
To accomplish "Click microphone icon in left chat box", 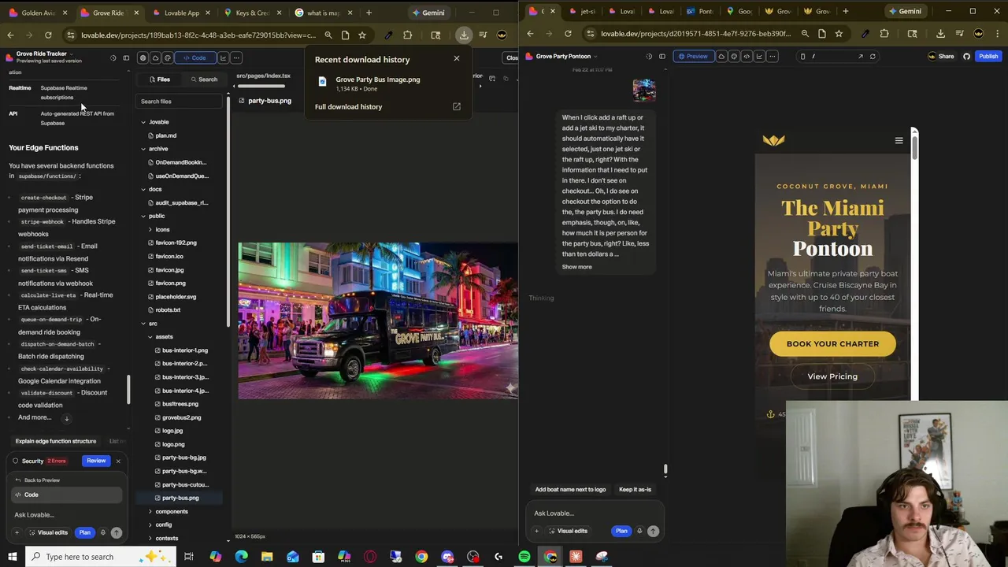I will 102,533.
